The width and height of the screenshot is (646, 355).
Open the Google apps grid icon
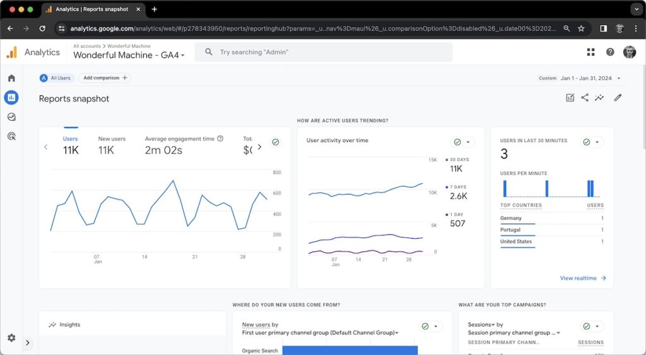pyautogui.click(x=590, y=52)
